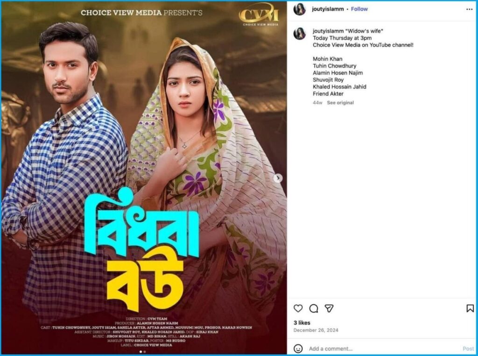The height and width of the screenshot is (356, 478).
Task: Advance to next image with carousel arrow
Action: click(x=278, y=178)
